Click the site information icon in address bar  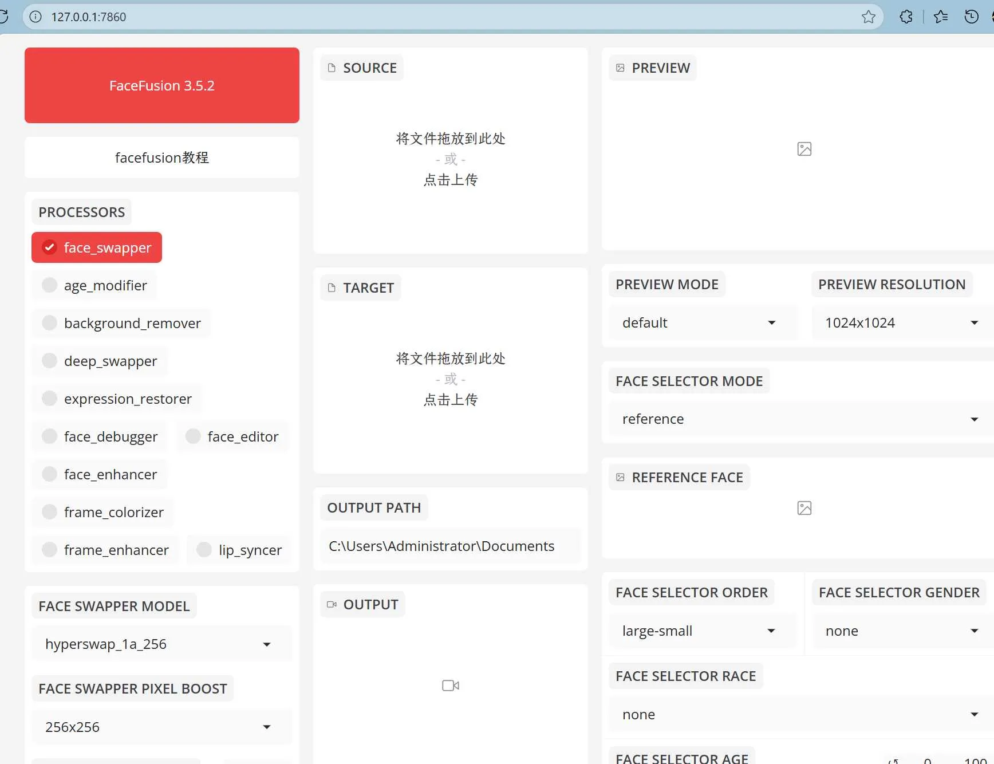click(x=35, y=17)
